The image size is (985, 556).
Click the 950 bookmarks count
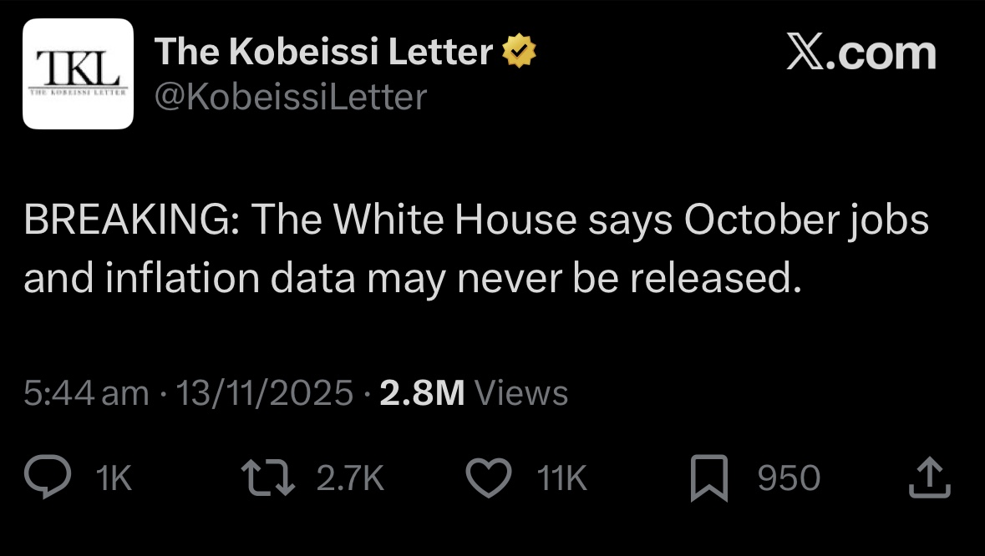[x=788, y=479]
